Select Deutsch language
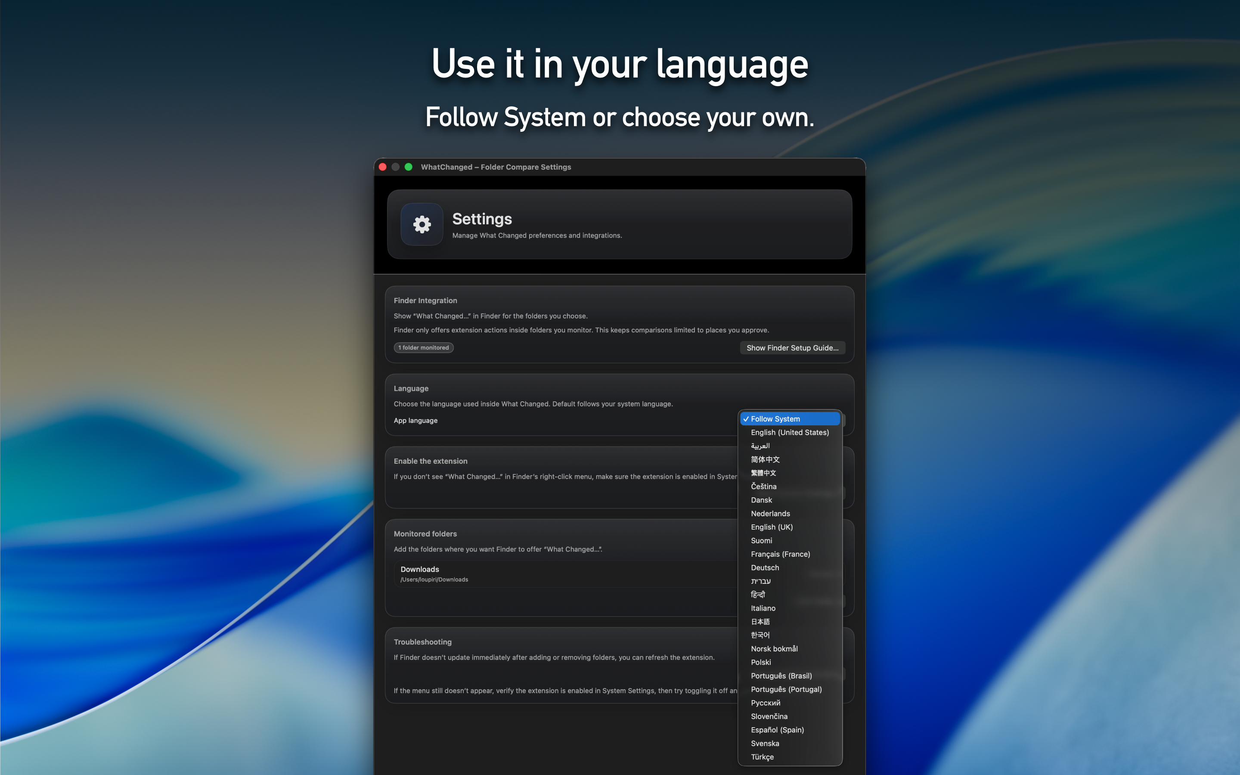The height and width of the screenshot is (775, 1240). 790,568
